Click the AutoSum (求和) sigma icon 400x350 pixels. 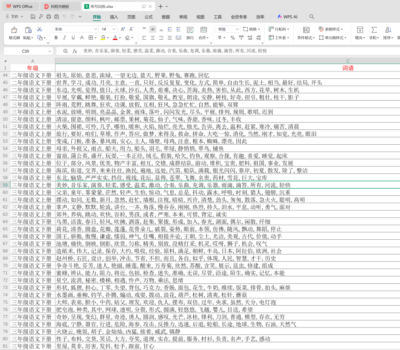(374, 30)
